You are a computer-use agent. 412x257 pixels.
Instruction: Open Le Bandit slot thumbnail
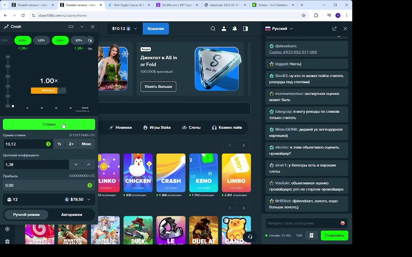(171, 230)
